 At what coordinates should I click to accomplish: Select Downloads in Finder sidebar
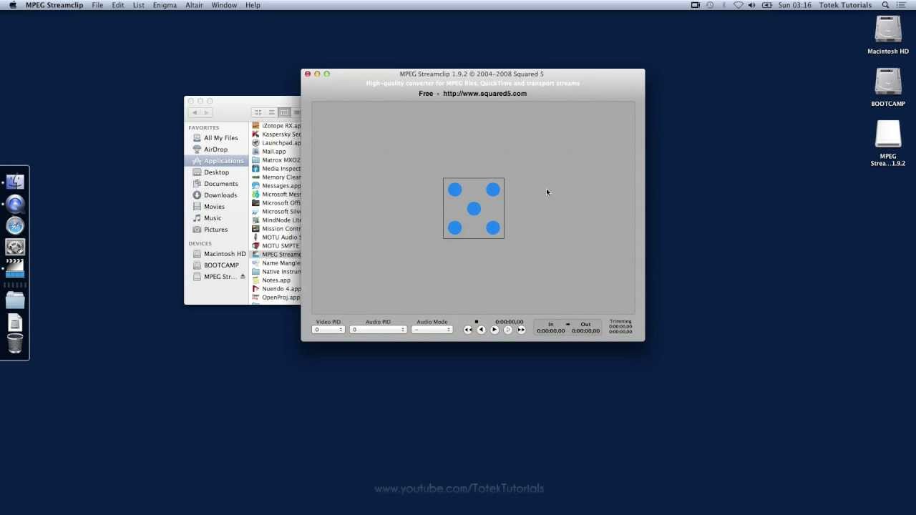click(x=220, y=195)
